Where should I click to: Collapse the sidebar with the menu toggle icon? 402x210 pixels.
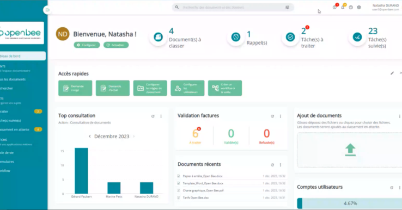click(47, 10)
